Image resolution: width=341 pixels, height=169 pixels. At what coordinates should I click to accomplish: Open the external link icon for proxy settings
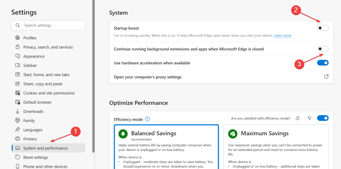(326, 77)
